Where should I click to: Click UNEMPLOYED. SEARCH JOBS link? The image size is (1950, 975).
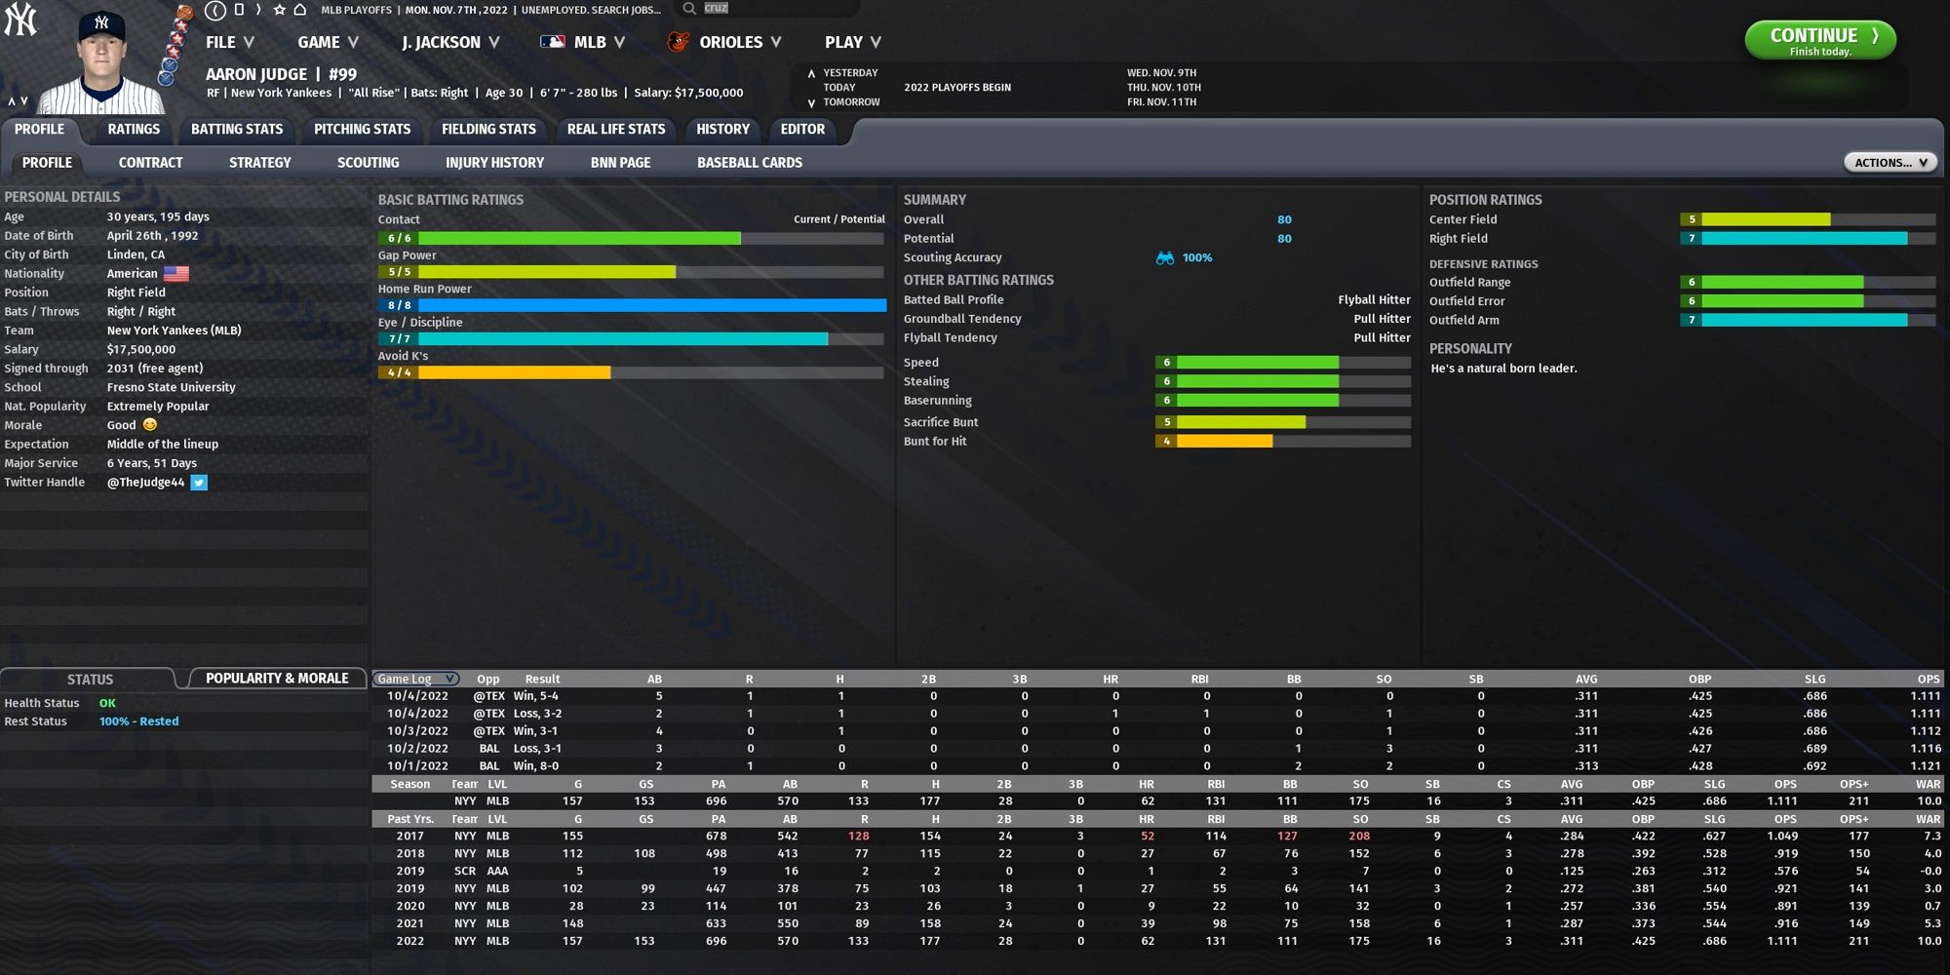pos(591,10)
